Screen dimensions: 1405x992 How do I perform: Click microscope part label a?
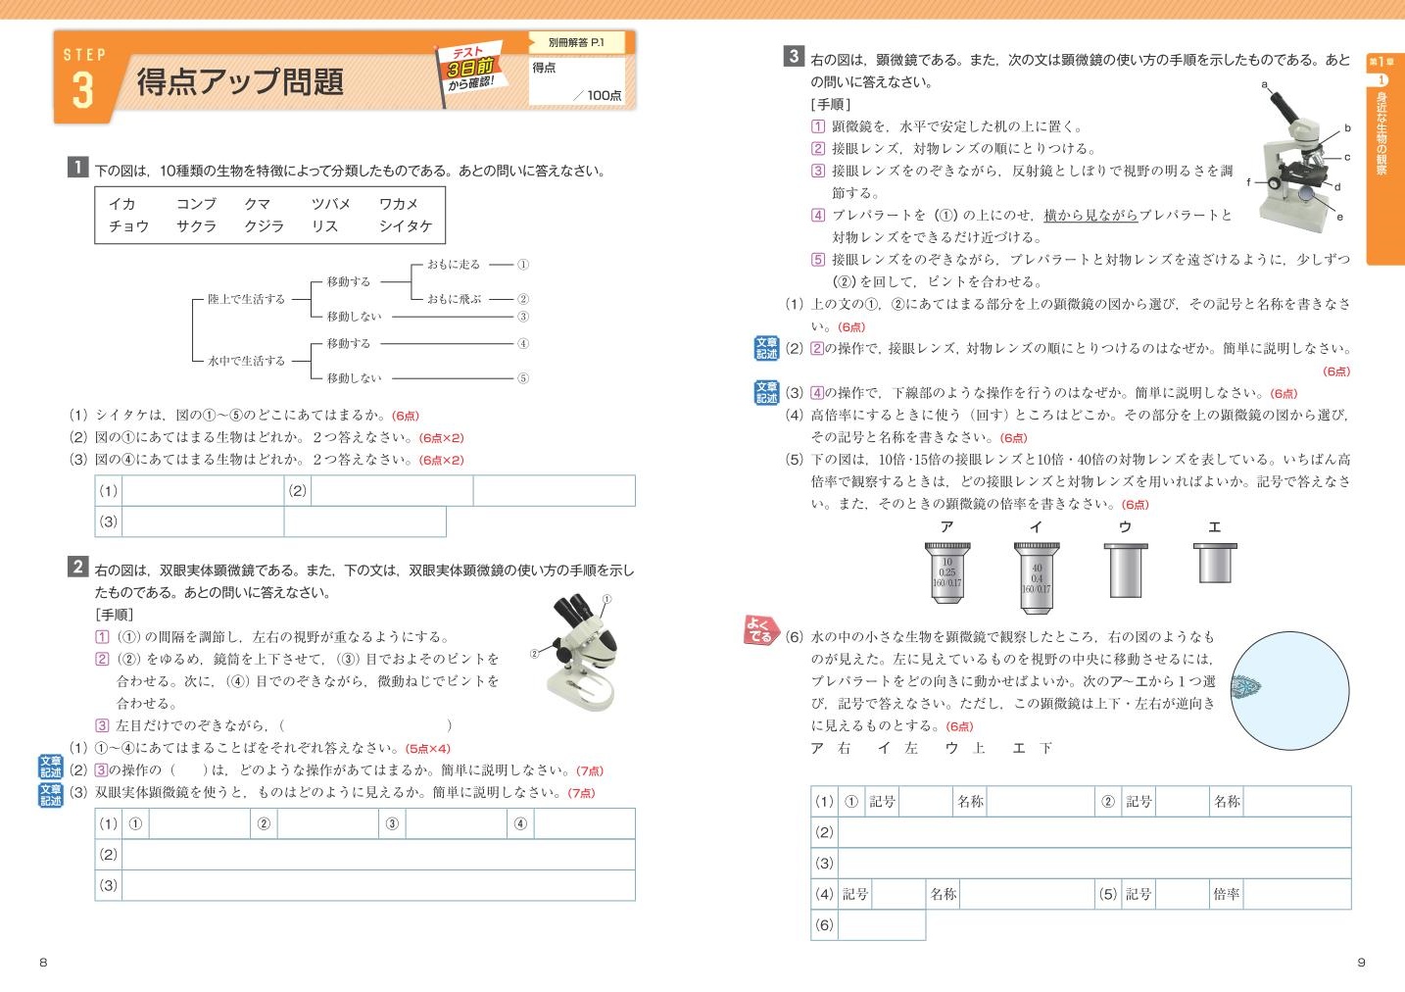click(x=1264, y=85)
